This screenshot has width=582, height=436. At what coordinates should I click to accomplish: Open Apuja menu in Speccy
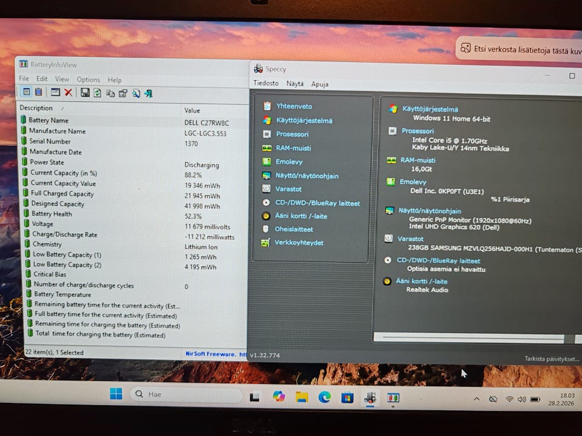click(319, 84)
